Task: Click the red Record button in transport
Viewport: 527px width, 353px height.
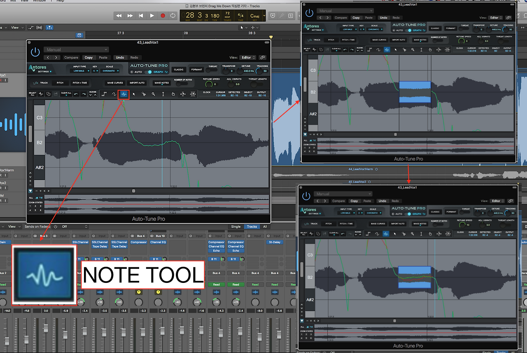Action: tap(163, 16)
